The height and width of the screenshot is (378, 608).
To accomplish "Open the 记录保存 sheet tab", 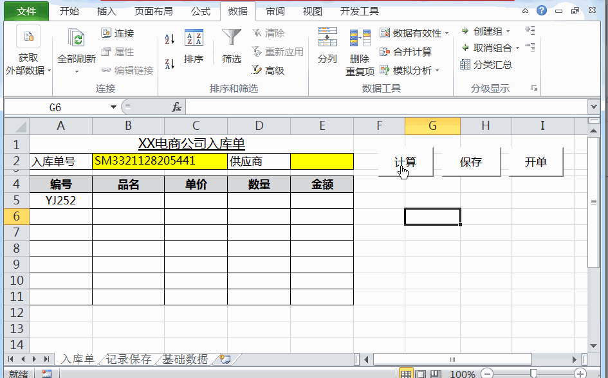I will coord(128,359).
